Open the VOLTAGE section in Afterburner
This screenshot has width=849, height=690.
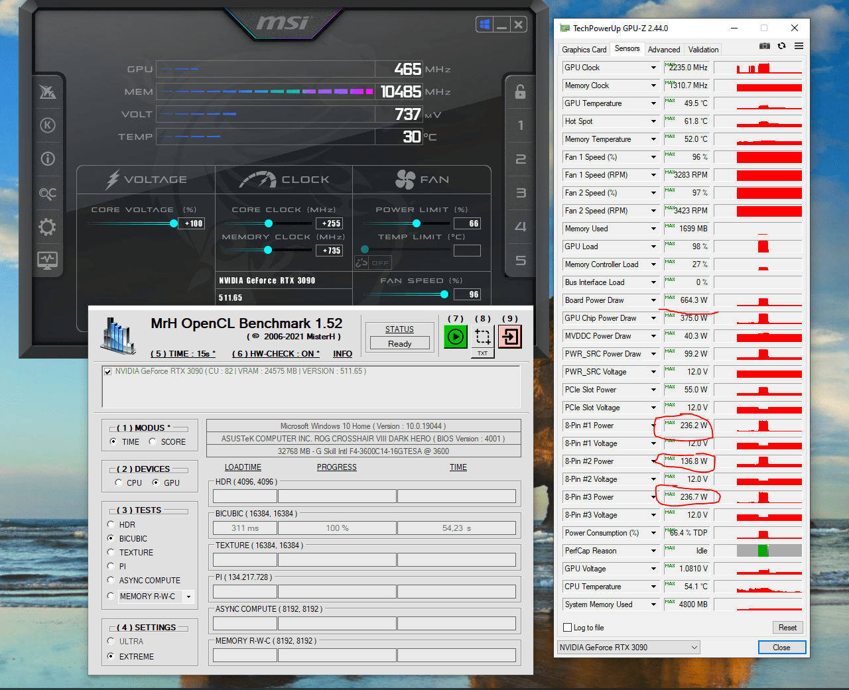[147, 180]
